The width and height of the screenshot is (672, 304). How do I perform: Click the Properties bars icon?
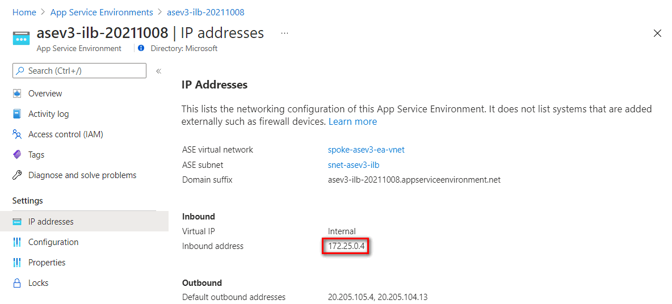click(17, 263)
